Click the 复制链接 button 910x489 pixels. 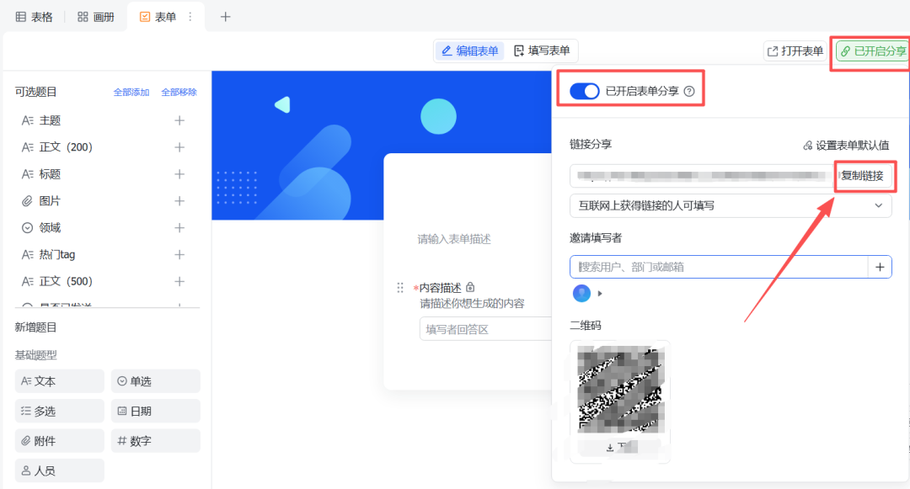click(x=864, y=176)
